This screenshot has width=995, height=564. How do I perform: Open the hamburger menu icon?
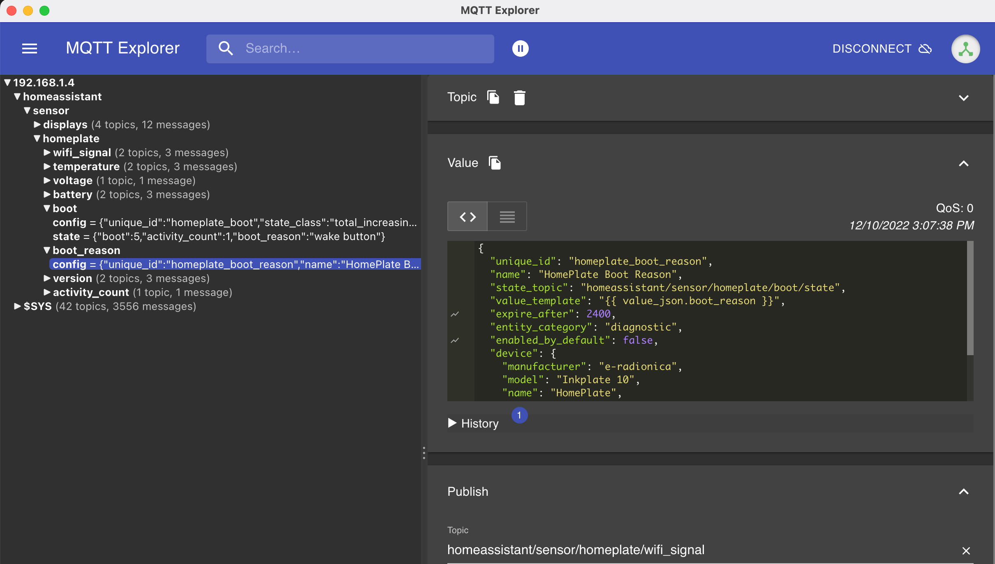click(x=30, y=49)
